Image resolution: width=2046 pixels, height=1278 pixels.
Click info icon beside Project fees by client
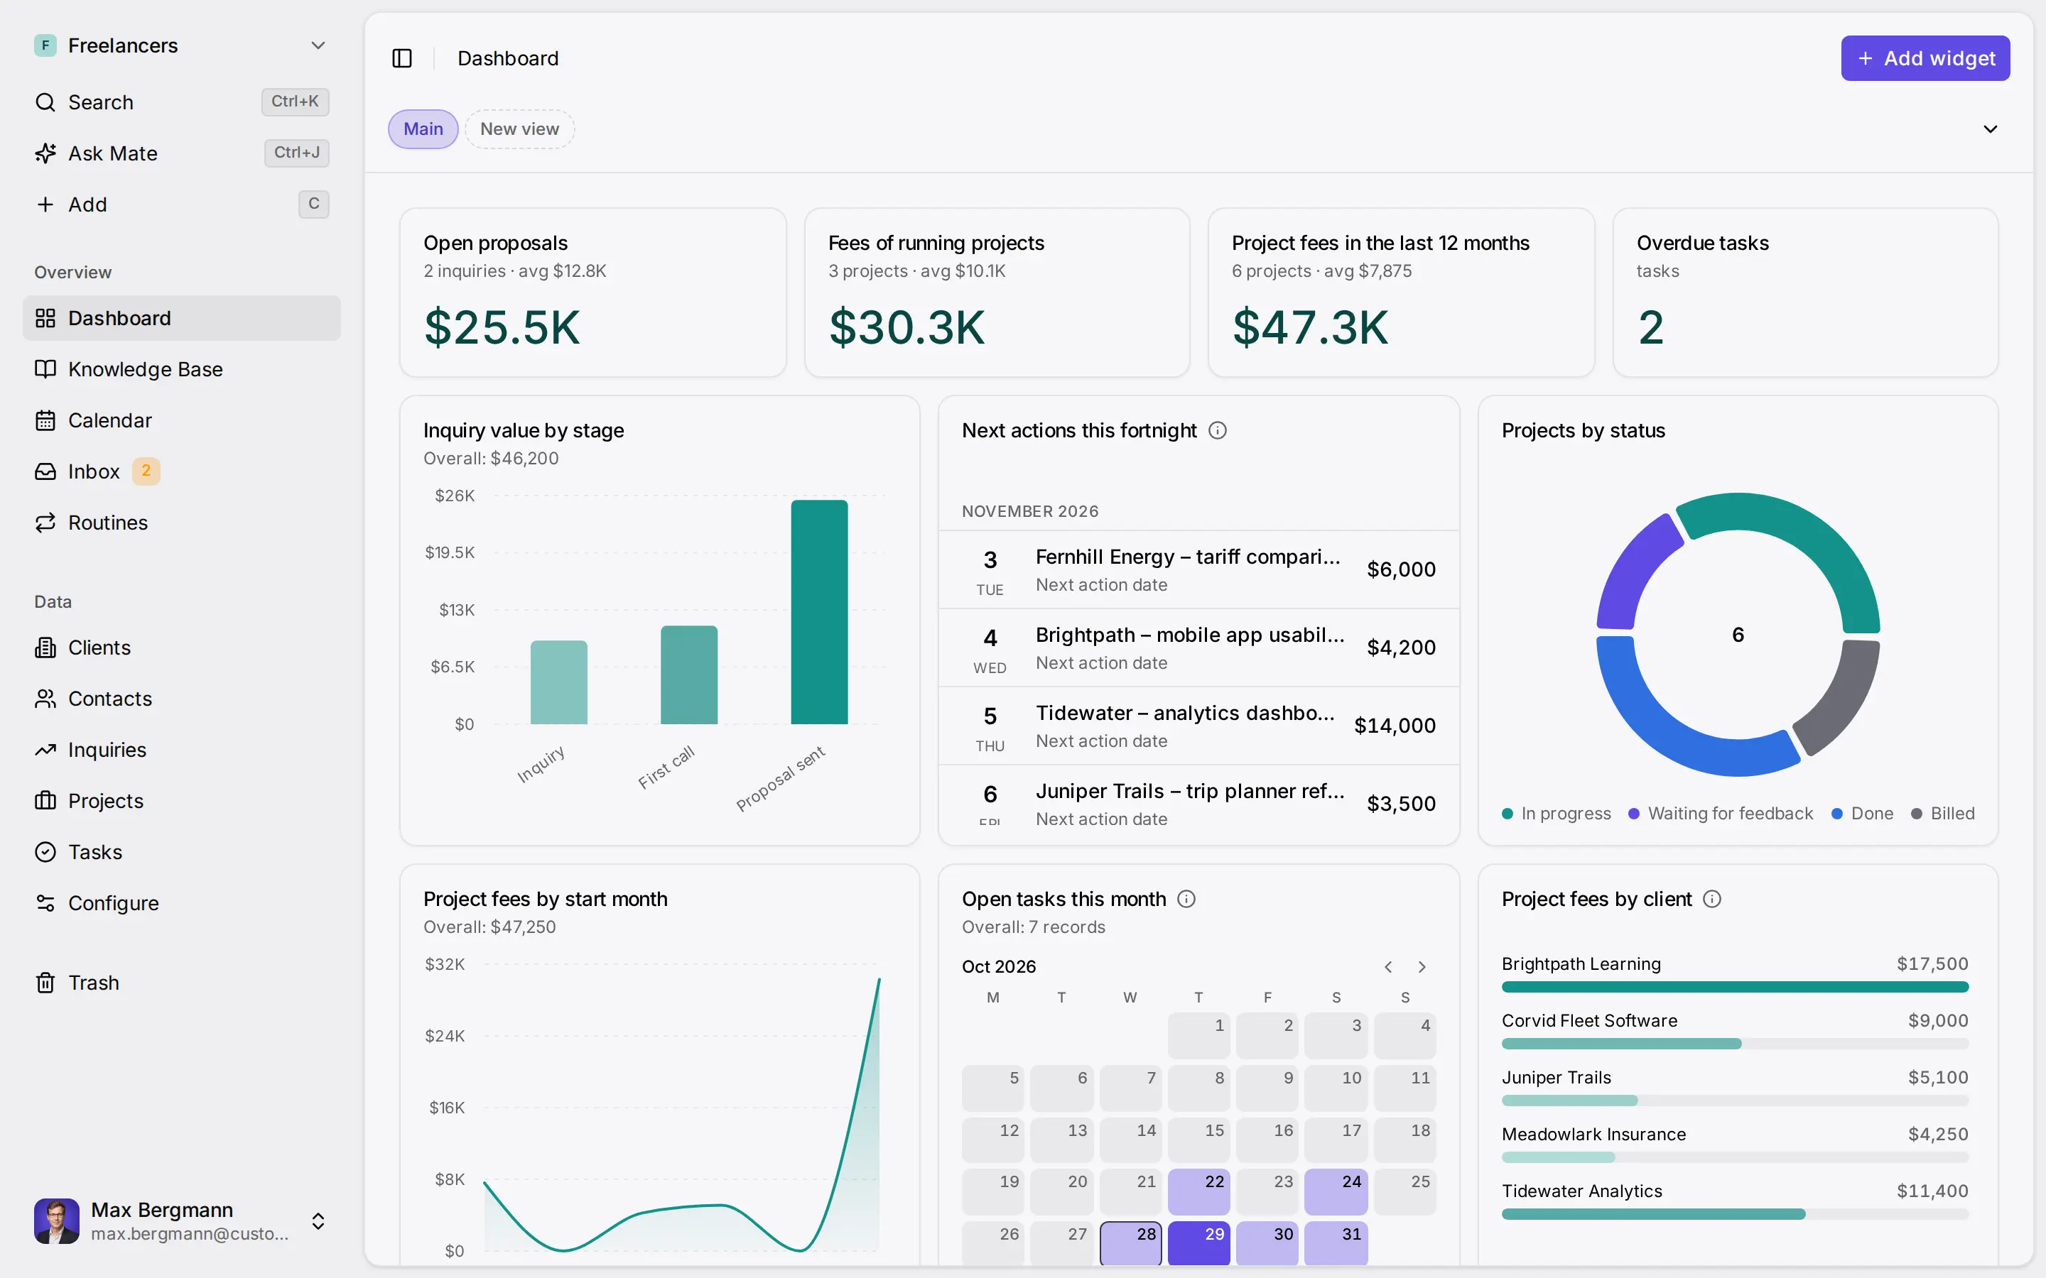(1712, 898)
